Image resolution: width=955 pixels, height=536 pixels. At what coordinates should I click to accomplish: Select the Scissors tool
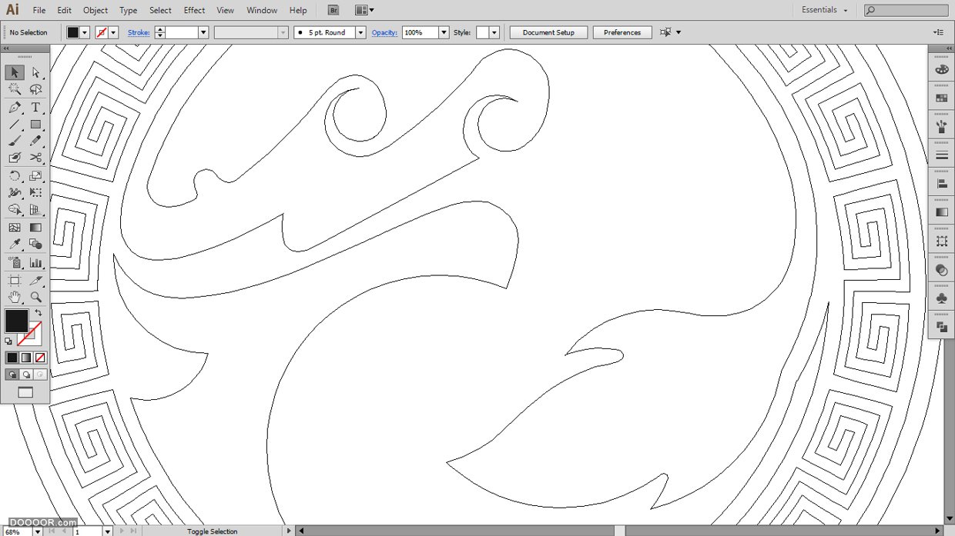pos(35,158)
